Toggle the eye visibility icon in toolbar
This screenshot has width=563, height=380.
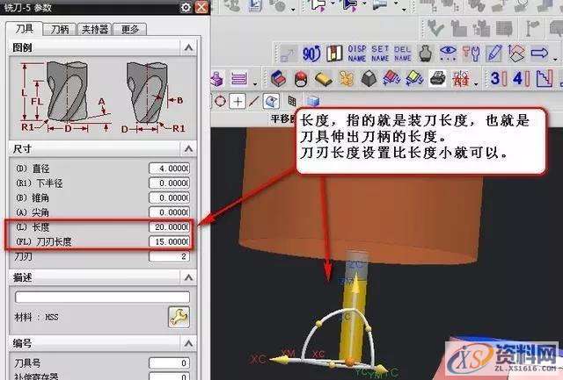point(449,53)
